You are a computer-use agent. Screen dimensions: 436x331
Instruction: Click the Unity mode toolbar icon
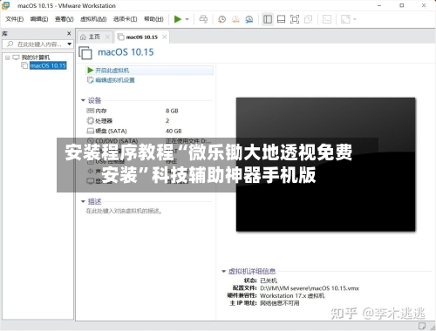pos(308,19)
